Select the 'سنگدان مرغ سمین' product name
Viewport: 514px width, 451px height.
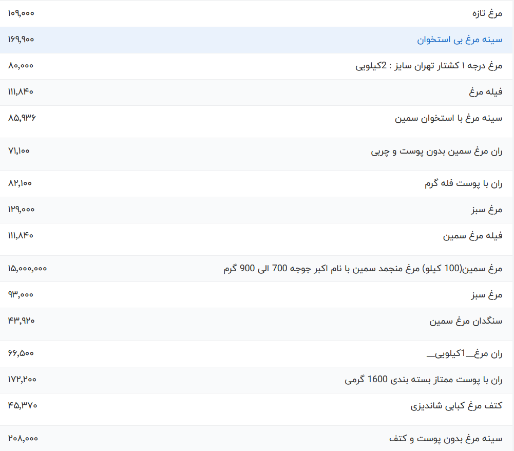pyautogui.click(x=466, y=321)
